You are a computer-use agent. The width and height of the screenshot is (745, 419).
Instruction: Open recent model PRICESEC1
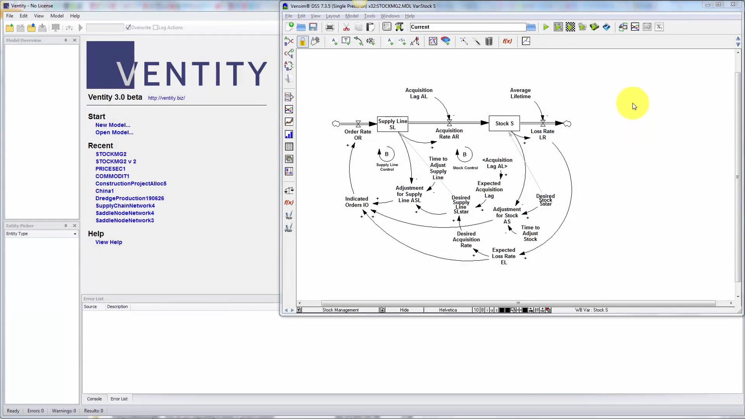pos(110,169)
